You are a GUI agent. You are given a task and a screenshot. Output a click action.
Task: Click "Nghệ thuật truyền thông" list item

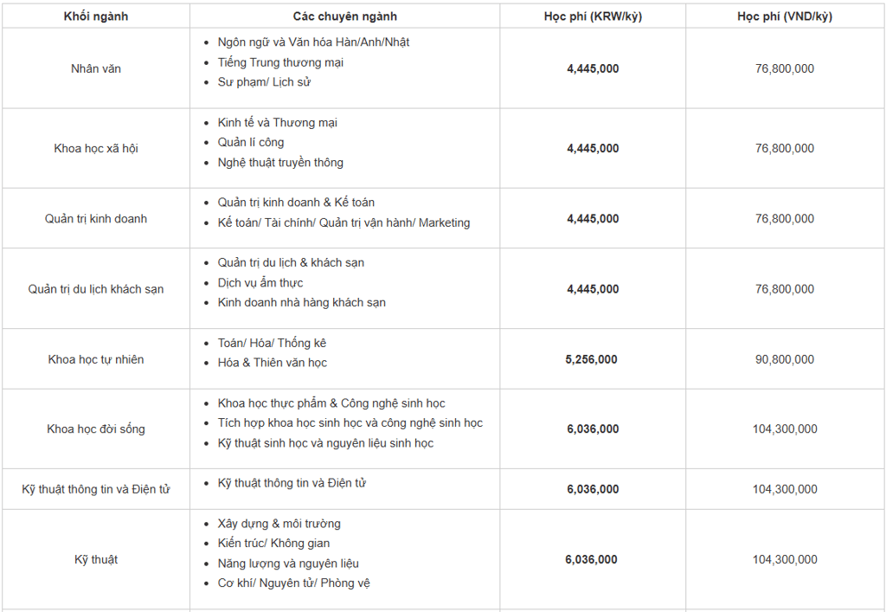(x=280, y=163)
